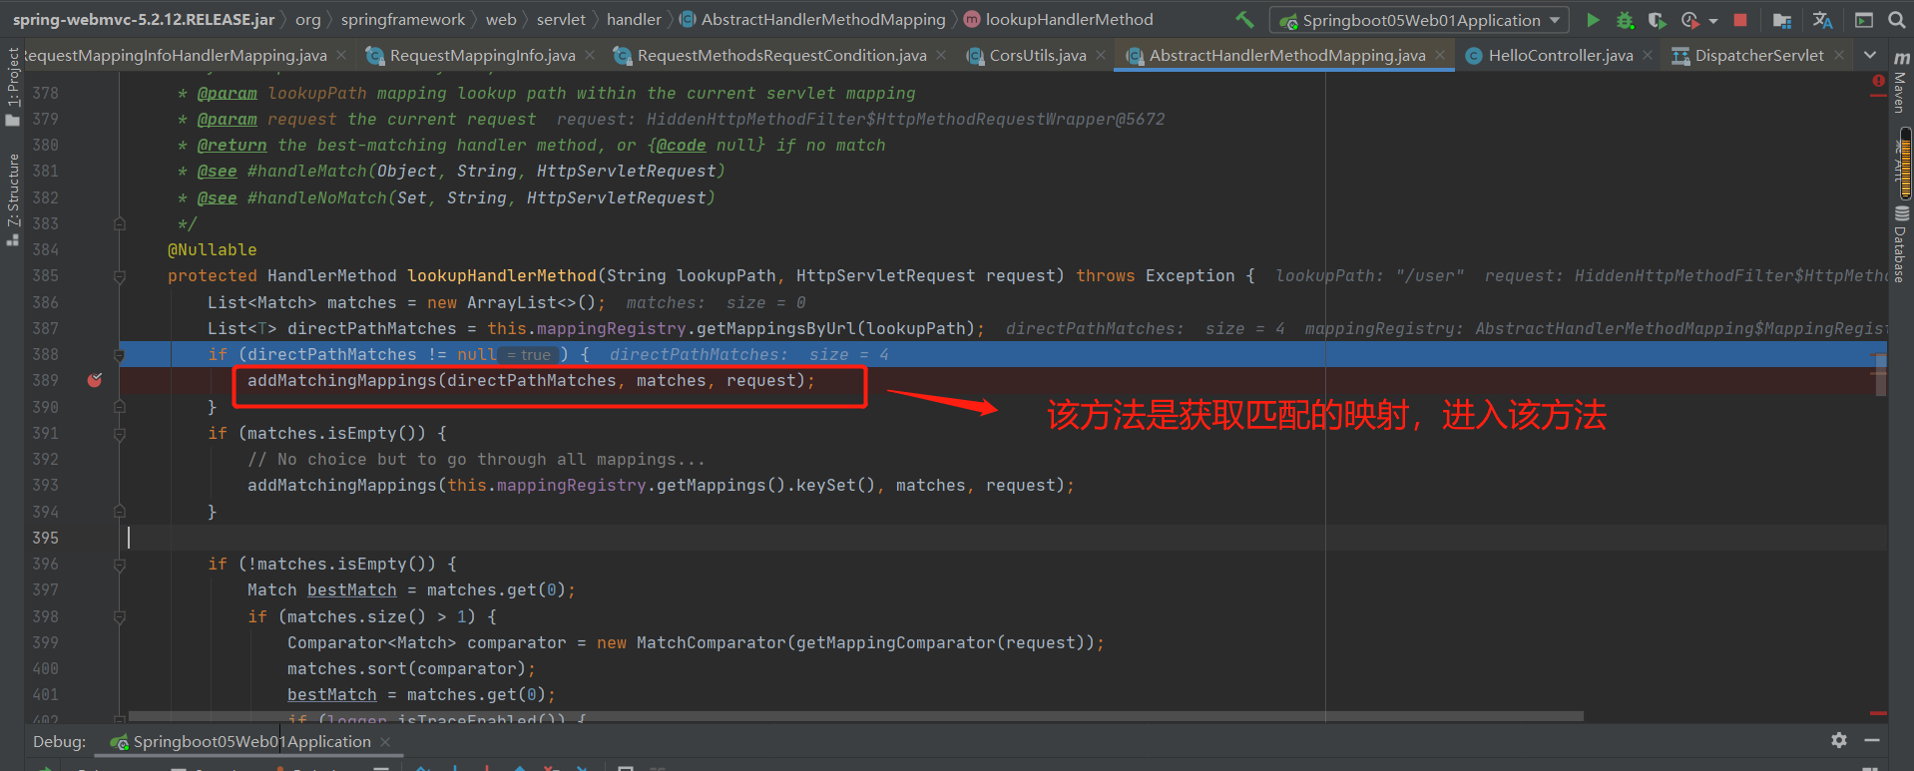This screenshot has height=771, width=1914.
Task: Open the Debug panel settings gear
Action: click(x=1839, y=740)
